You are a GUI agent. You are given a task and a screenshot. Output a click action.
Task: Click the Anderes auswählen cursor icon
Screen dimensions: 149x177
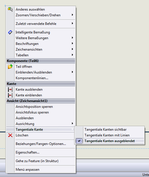[x=10, y=9]
